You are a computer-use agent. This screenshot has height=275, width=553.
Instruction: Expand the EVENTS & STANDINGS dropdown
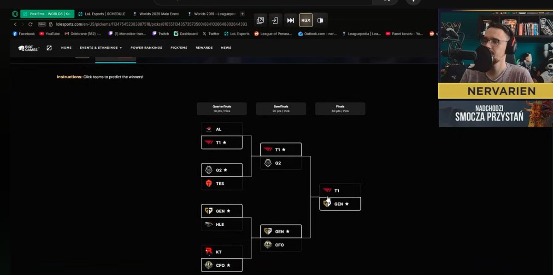[x=101, y=48]
